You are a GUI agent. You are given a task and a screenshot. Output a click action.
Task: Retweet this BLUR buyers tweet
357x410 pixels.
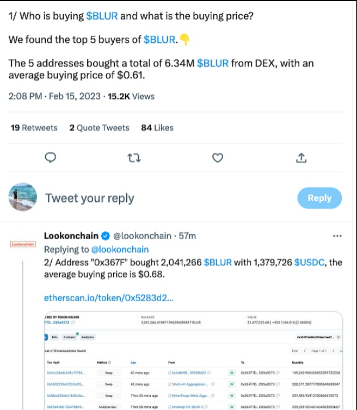coord(133,158)
